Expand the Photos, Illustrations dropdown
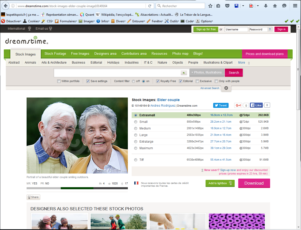301x230 pixels. (x=207, y=72)
